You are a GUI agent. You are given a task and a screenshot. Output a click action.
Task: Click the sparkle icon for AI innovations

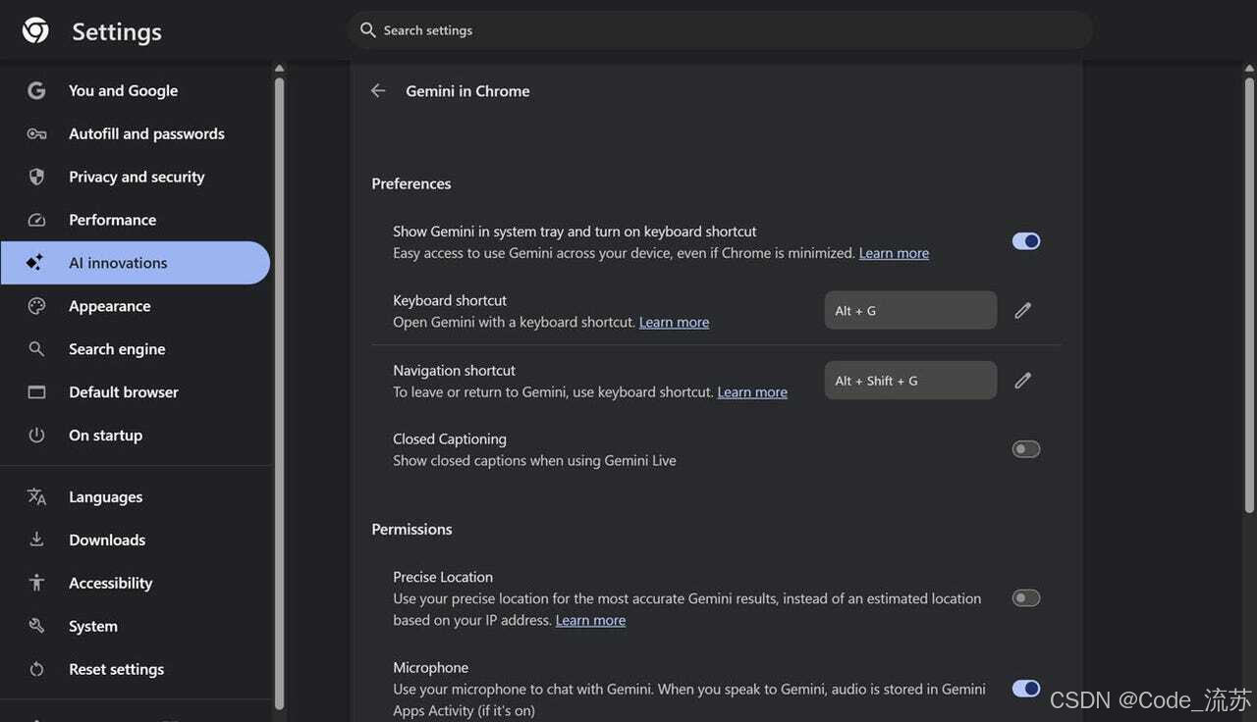tap(34, 262)
